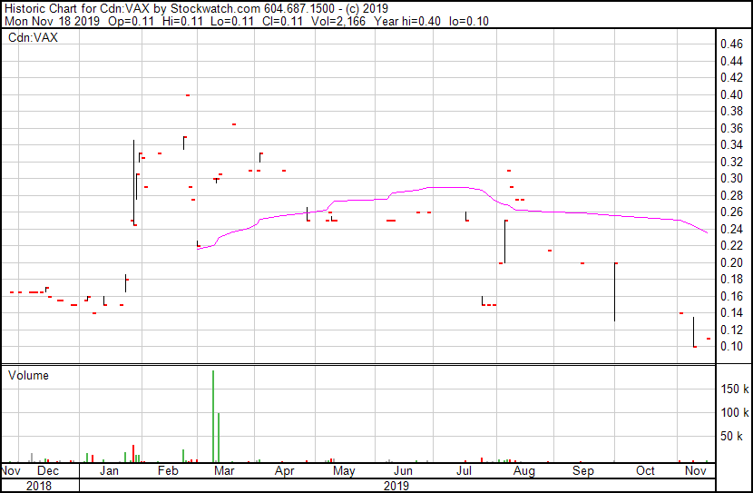
Task: Click the 'Cl=0.11' close value in header
Action: [282, 22]
